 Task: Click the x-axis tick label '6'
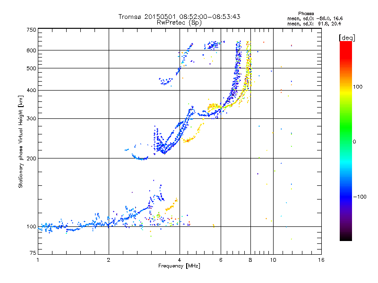[x=221, y=260]
